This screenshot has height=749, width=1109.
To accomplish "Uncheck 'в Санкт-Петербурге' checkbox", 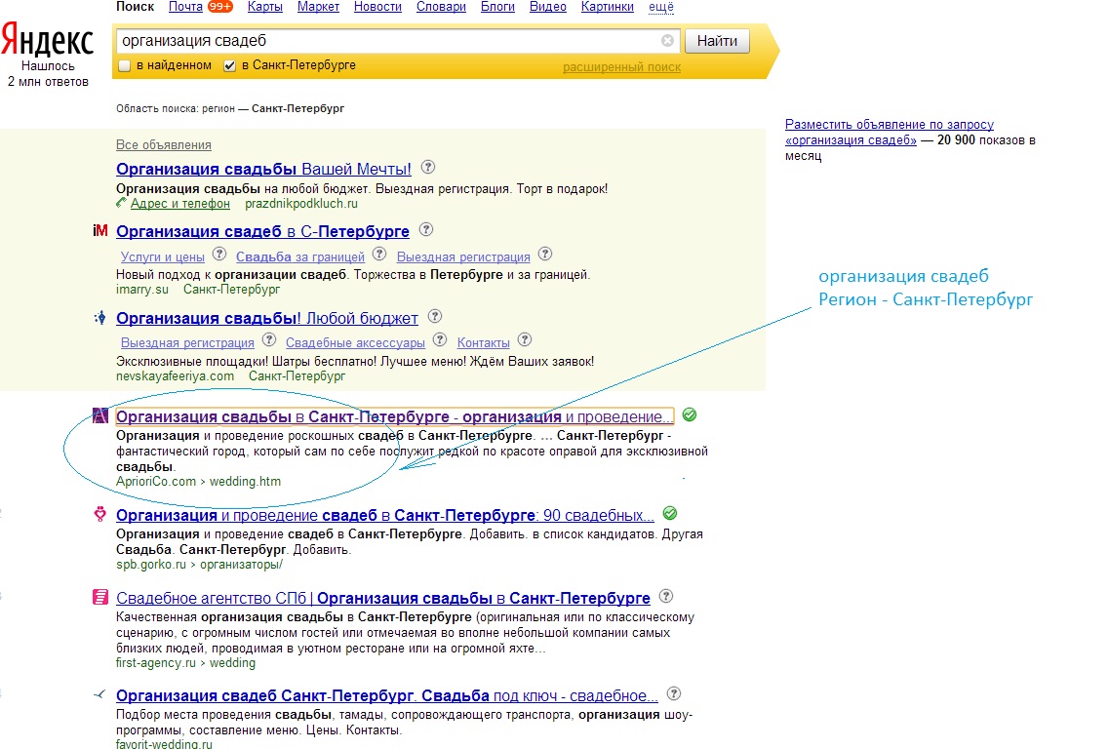I will tap(229, 65).
